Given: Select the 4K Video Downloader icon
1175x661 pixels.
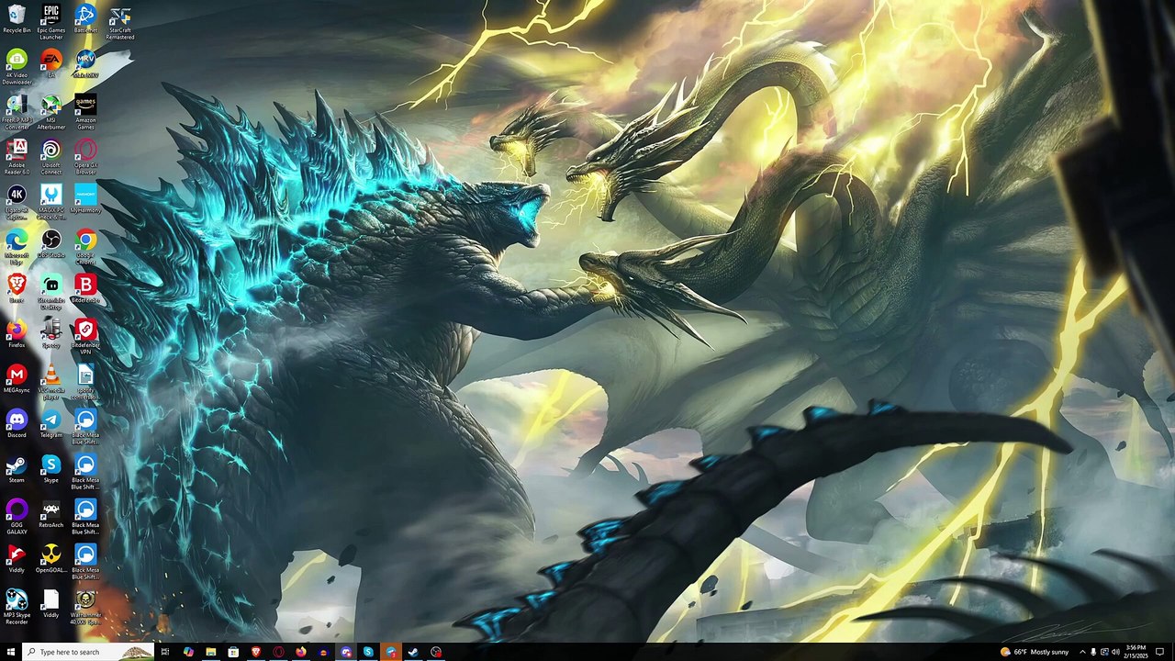Looking at the screenshot, I should [x=17, y=67].
